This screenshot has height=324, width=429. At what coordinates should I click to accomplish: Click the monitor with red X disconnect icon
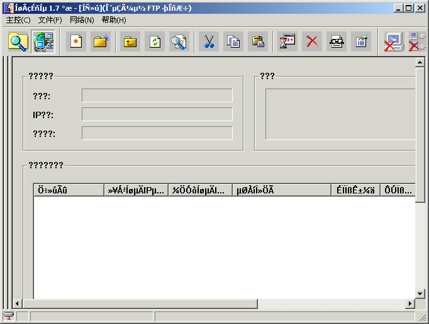point(393,42)
